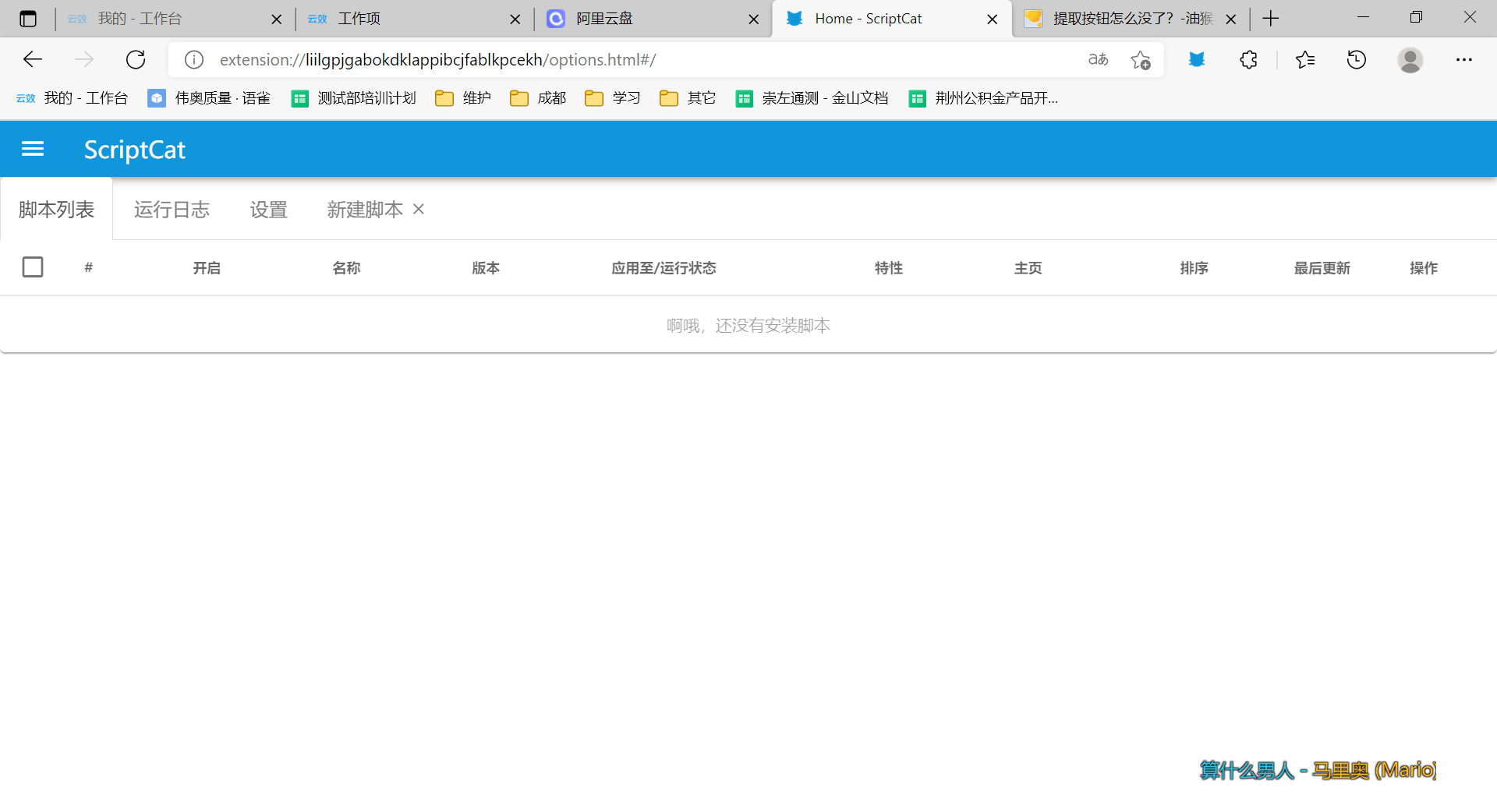Sort by the # column header

click(x=89, y=267)
